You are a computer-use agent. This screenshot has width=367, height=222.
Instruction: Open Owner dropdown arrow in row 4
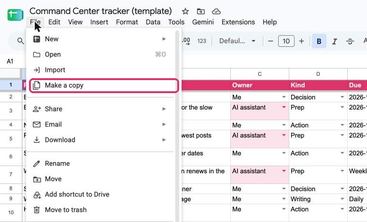tap(284, 125)
